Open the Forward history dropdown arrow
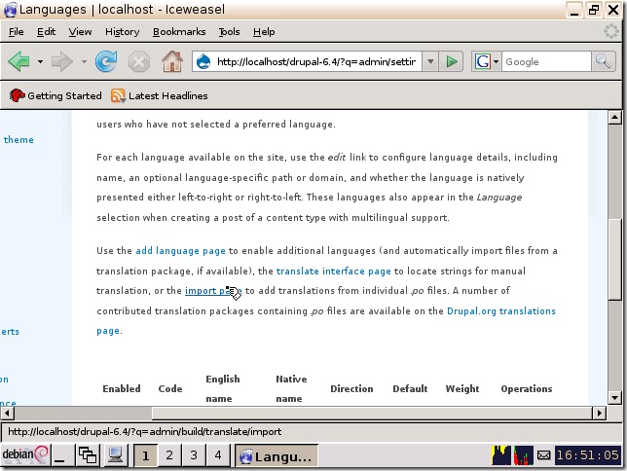 pyautogui.click(x=84, y=61)
